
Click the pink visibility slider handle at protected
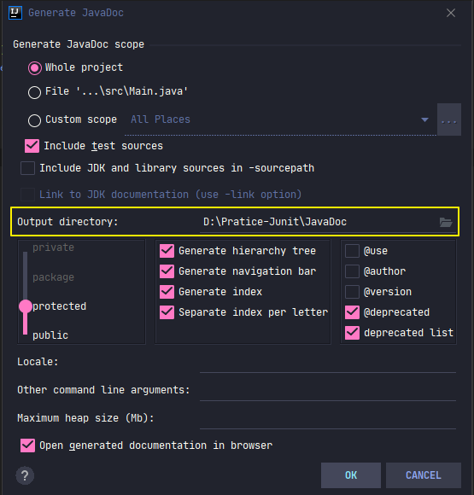(26, 306)
